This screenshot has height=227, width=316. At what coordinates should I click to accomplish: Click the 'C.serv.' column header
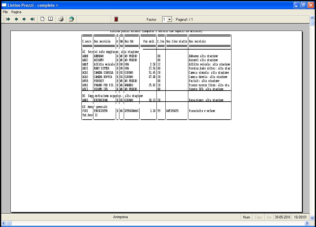[x=87, y=41]
